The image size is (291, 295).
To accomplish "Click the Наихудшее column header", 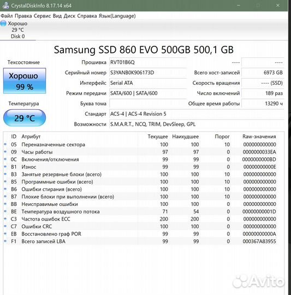I will click(185, 137).
